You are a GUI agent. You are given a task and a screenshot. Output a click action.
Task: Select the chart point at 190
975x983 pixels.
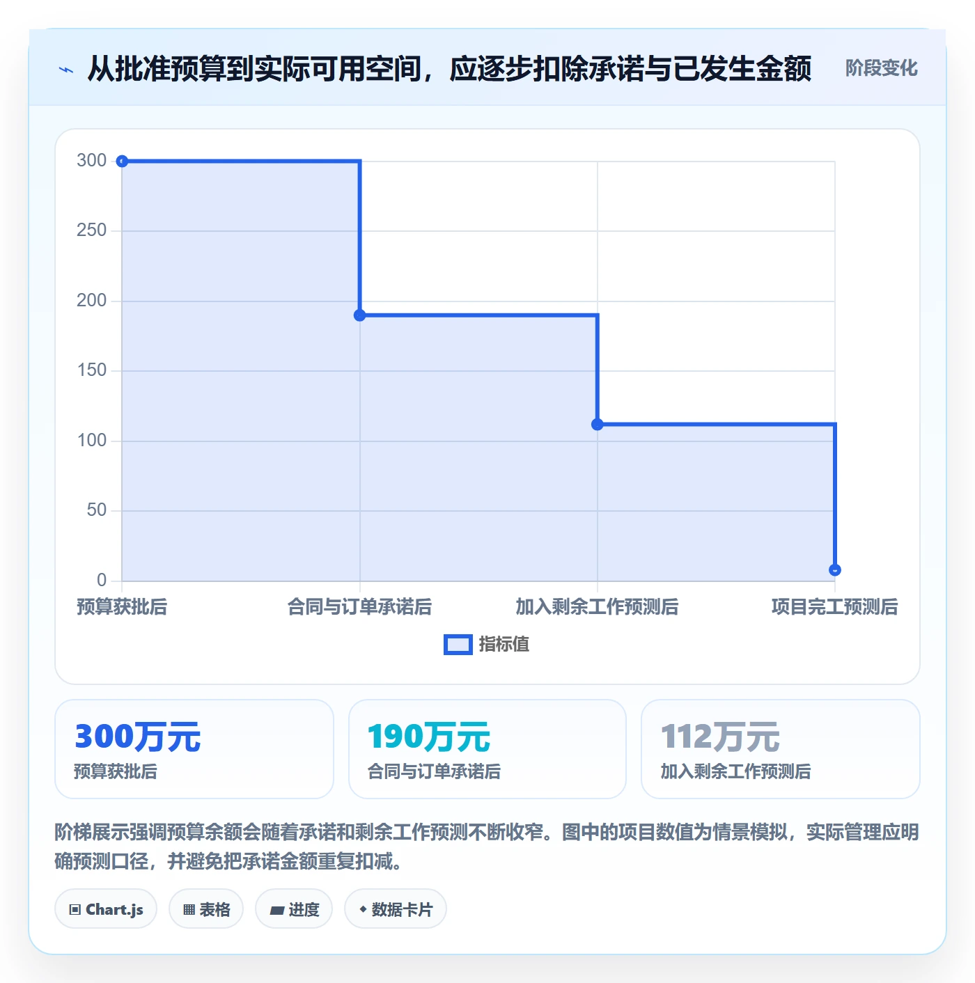(x=359, y=315)
